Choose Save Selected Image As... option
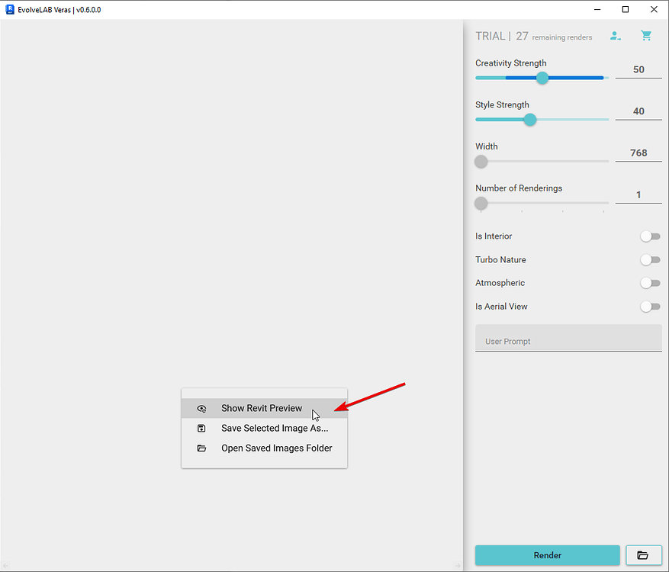Image resolution: width=669 pixels, height=572 pixels. pyautogui.click(x=275, y=429)
